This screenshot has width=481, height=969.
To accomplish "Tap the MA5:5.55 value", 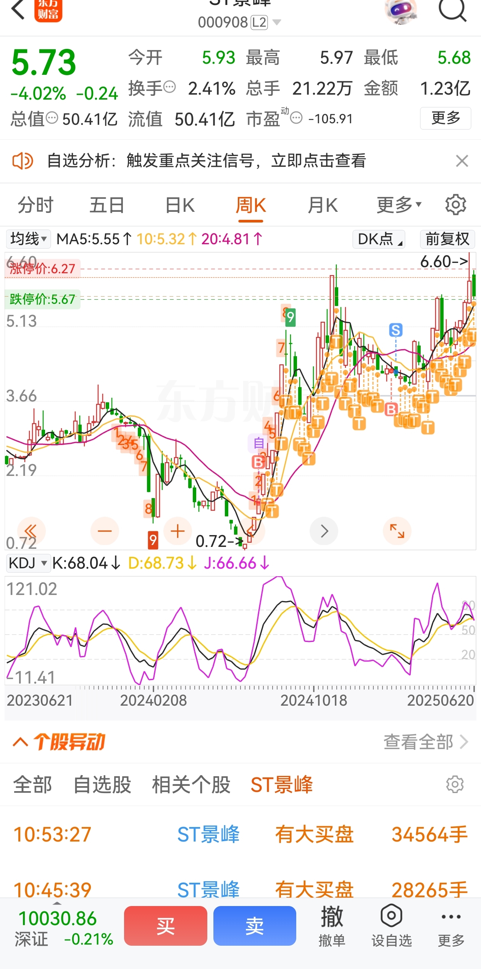I will pyautogui.click(x=94, y=239).
